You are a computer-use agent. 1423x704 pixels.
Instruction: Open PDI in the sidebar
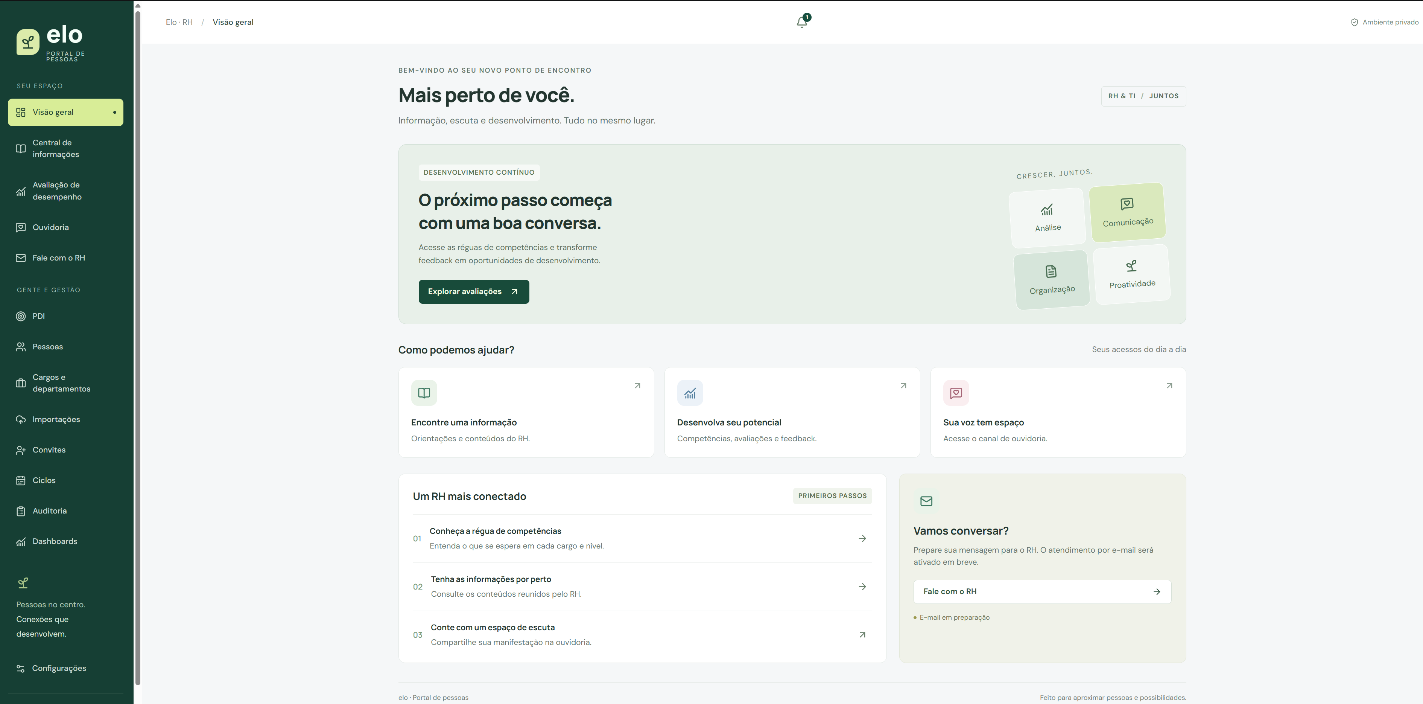tap(65, 316)
